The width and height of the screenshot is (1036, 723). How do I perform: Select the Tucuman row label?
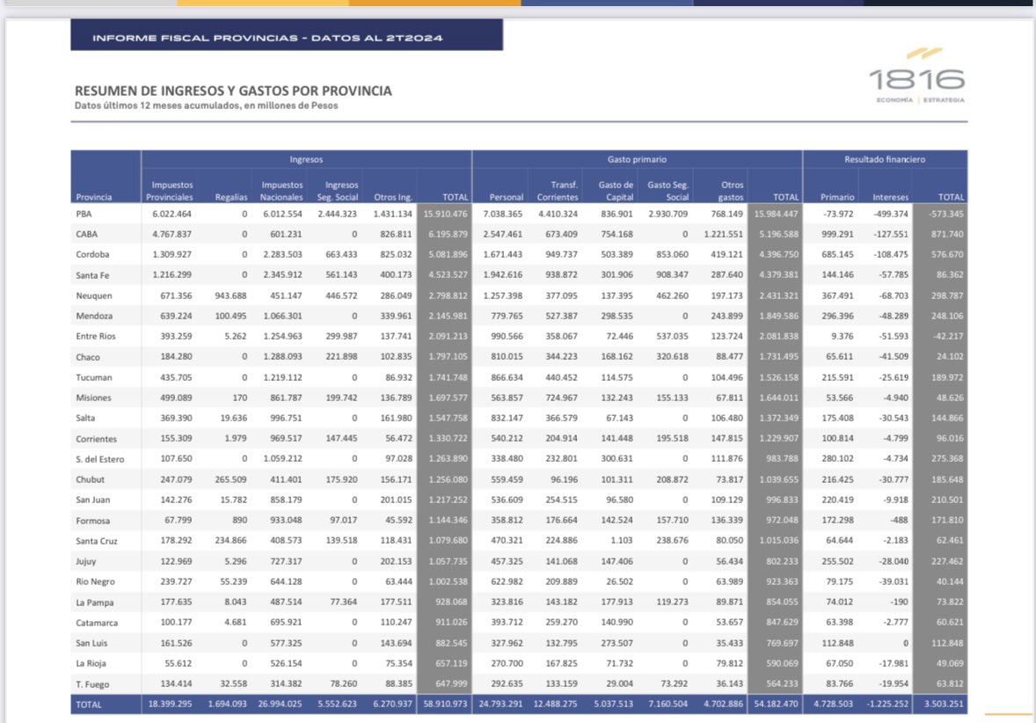point(94,377)
